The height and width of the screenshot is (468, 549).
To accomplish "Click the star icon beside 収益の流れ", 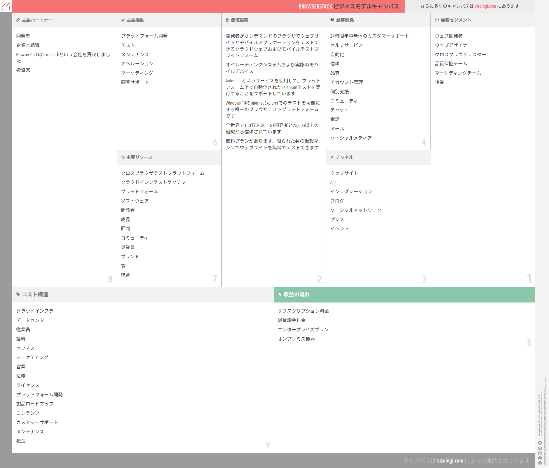I will 280,294.
